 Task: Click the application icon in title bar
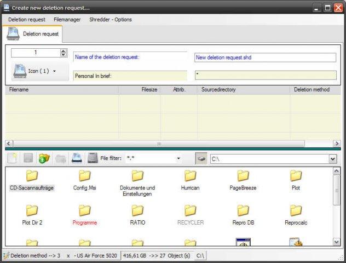[7, 7]
